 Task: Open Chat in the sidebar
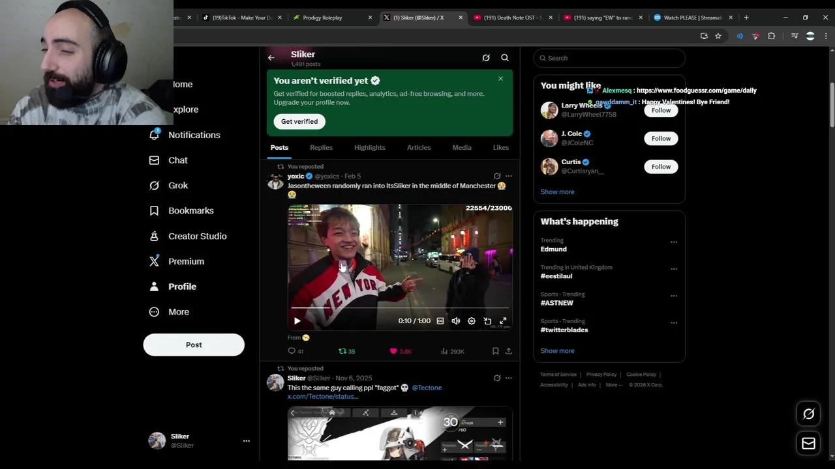point(168,160)
